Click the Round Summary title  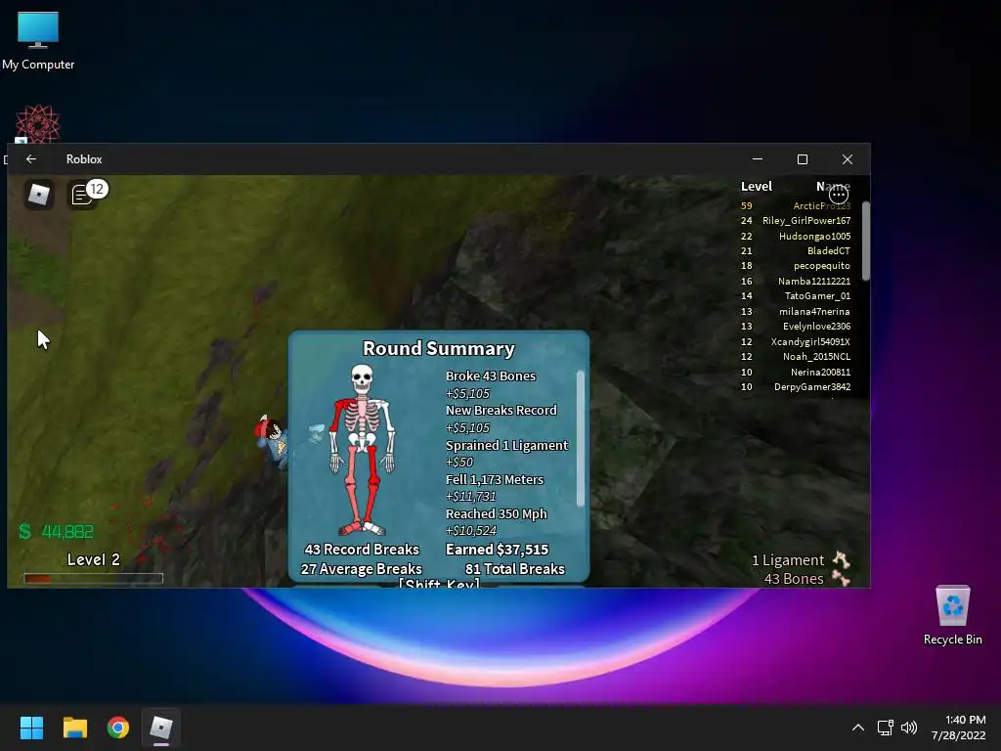point(439,348)
